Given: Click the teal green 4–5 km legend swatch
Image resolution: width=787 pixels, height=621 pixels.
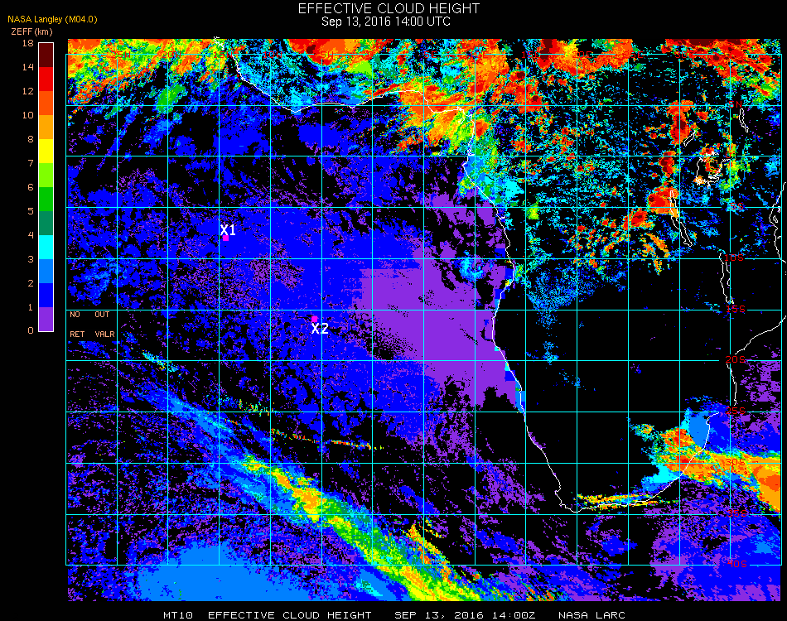Looking at the screenshot, I should (46, 224).
